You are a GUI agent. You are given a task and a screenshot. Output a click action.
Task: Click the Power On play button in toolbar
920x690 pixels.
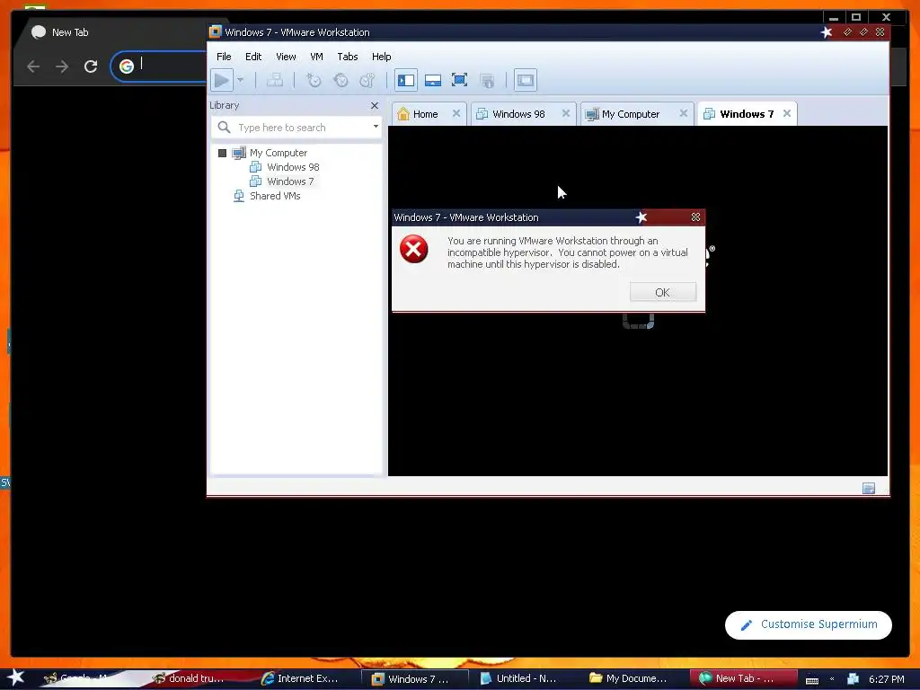click(x=221, y=80)
